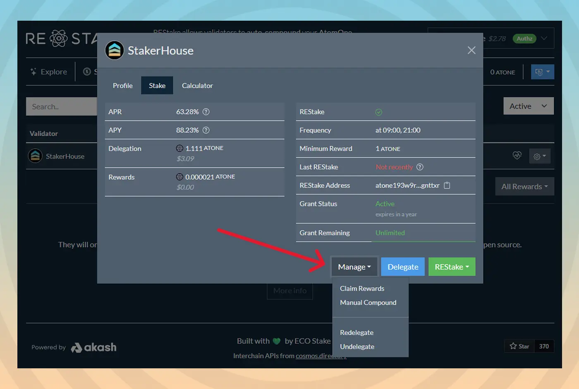The height and width of the screenshot is (389, 579).
Task: Click the green REStake enabled checkmark
Action: tap(378, 112)
